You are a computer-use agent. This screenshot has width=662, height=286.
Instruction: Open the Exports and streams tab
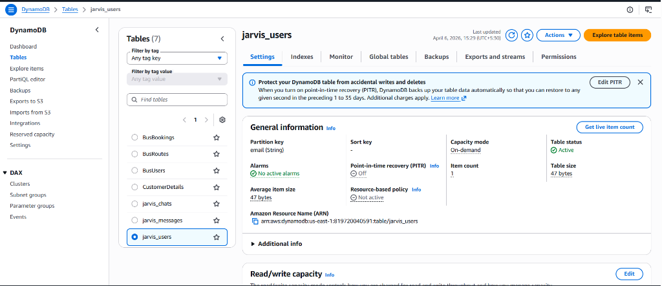(495, 56)
